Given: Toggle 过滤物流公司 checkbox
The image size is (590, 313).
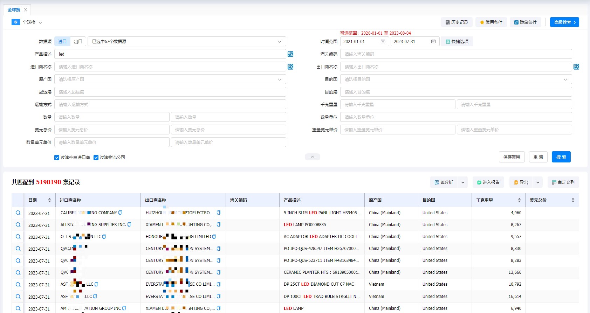Looking at the screenshot, I should pyautogui.click(x=96, y=158).
